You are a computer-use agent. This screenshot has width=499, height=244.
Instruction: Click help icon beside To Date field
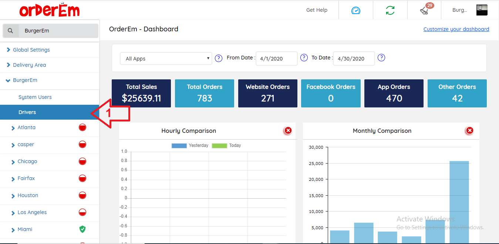point(381,58)
